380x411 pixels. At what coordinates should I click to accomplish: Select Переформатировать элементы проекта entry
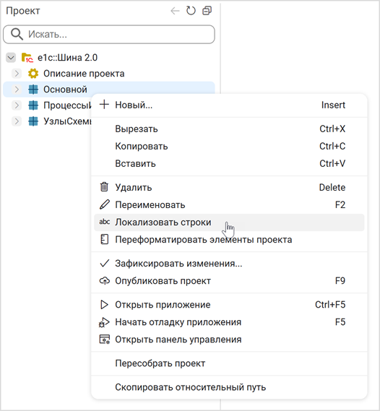(x=229, y=239)
